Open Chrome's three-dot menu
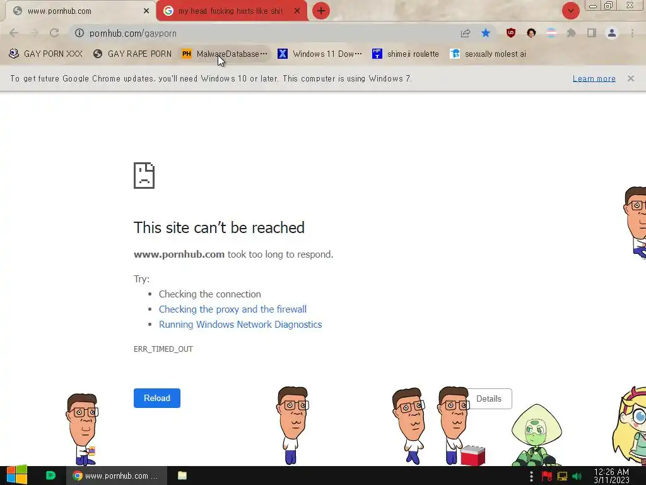 (632, 33)
